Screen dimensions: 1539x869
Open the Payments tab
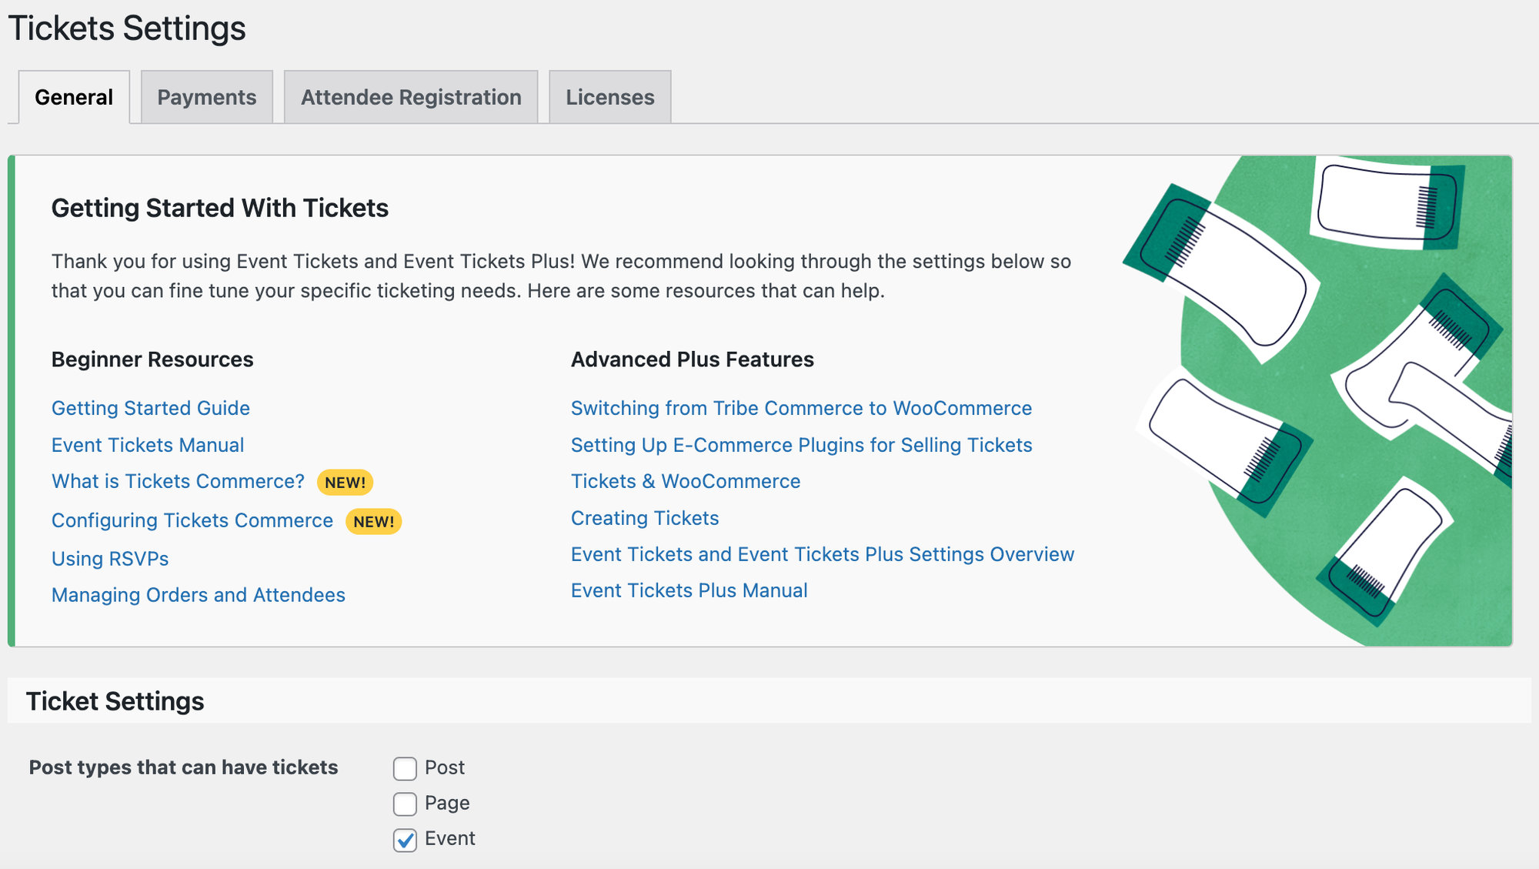[207, 97]
